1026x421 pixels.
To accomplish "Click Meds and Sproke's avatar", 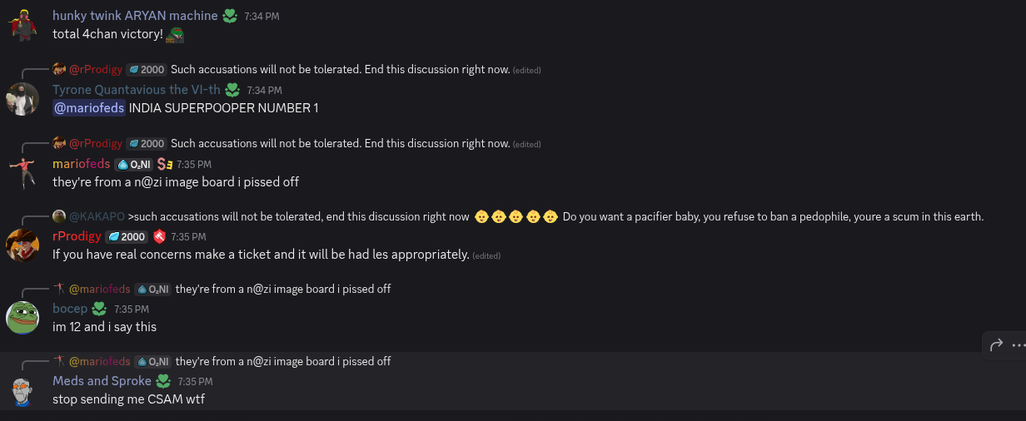I will 22,390.
